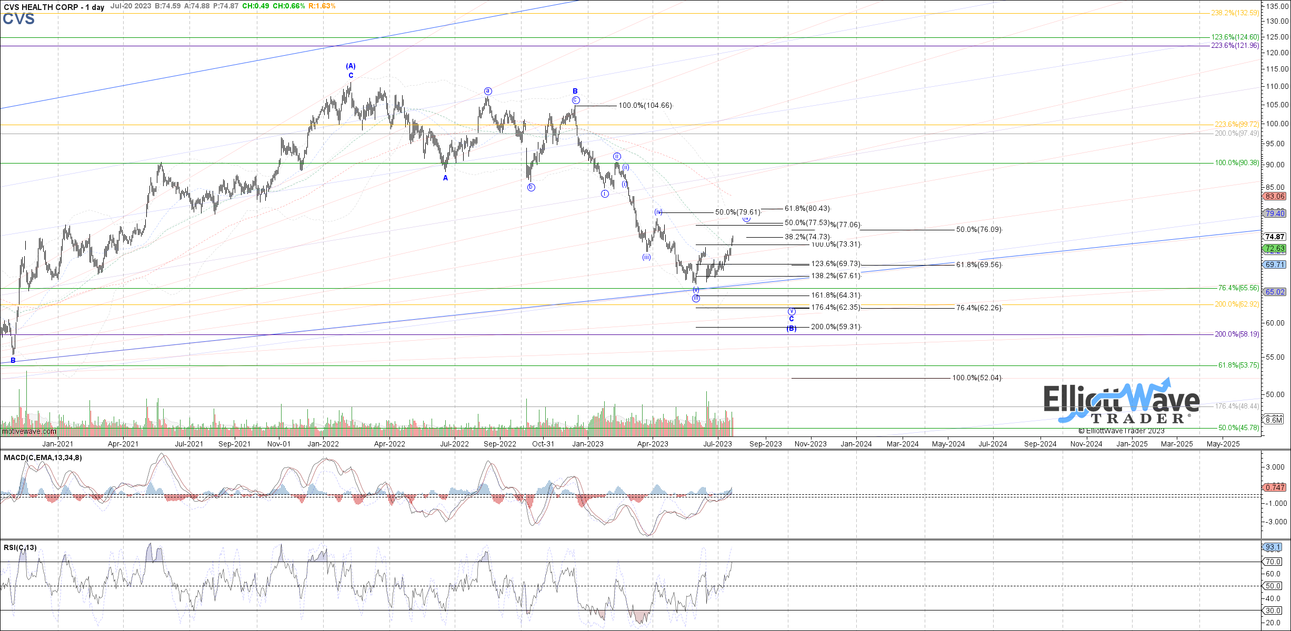
Task: Click the 176.4%(62.35) extension label
Action: tap(836, 308)
